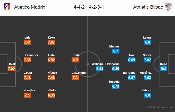
Task: Click the Athletic Bilbao crest icon
Action: (x=168, y=7)
